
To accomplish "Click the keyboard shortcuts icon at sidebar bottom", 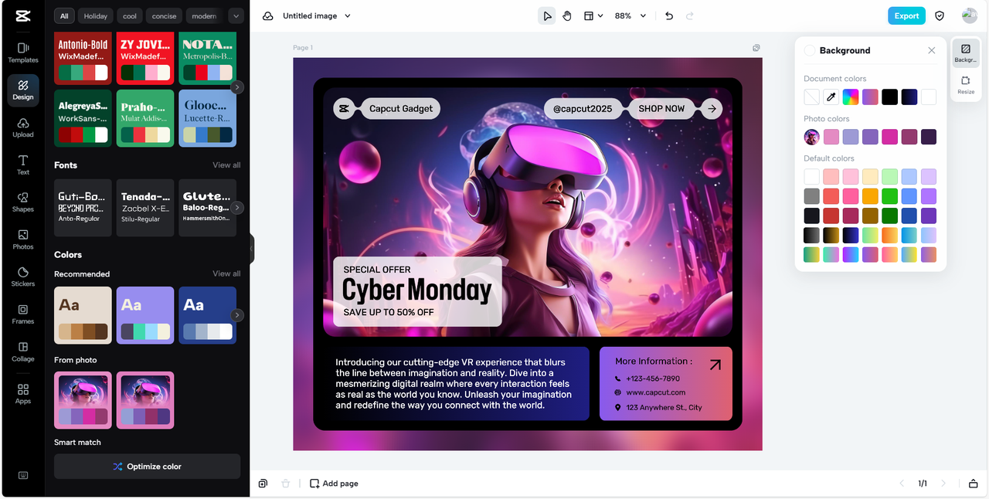I will pos(23,475).
